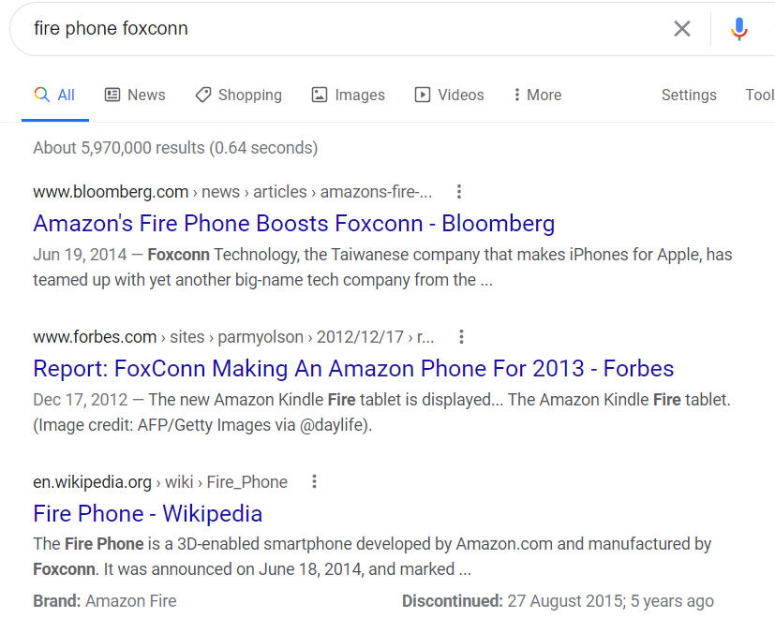This screenshot has width=775, height=618.
Task: Switch to the All results tab
Action: pyautogui.click(x=54, y=95)
